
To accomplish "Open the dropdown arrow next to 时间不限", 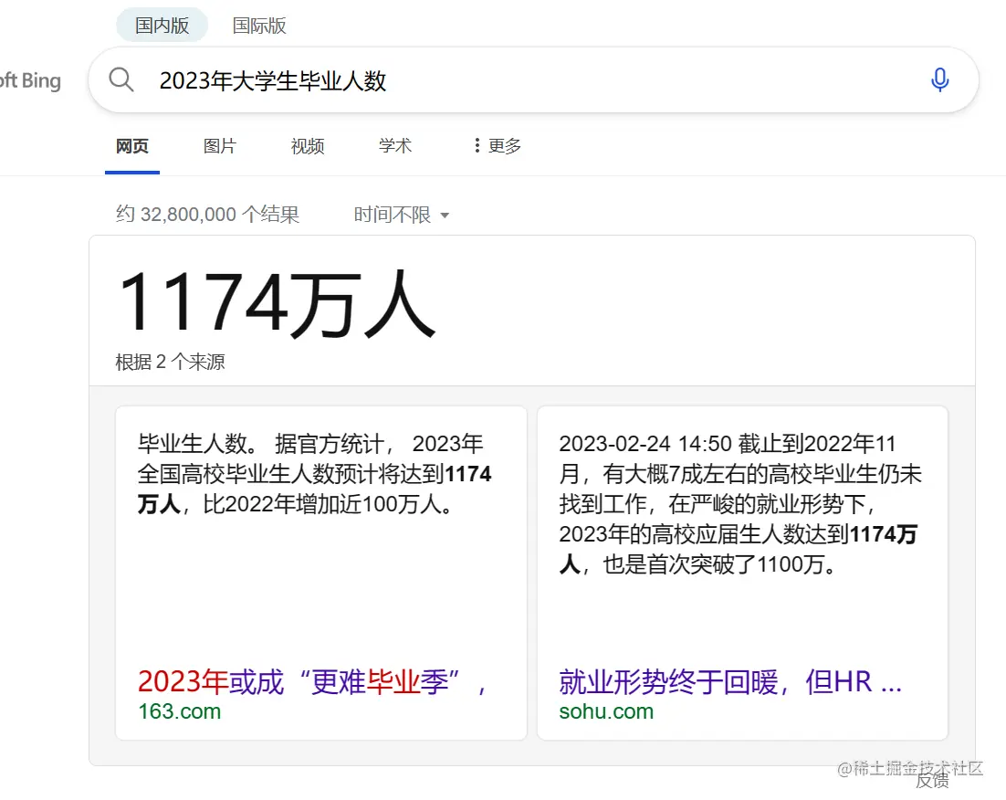I will 445,216.
